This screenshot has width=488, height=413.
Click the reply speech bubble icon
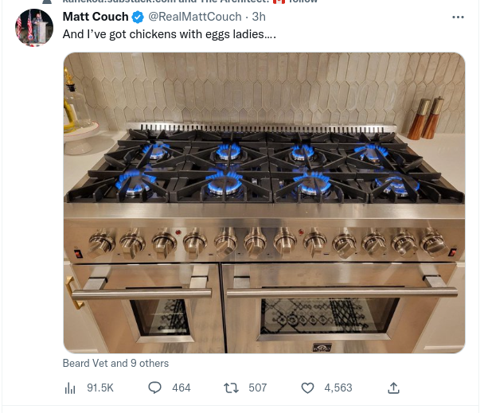click(x=155, y=388)
